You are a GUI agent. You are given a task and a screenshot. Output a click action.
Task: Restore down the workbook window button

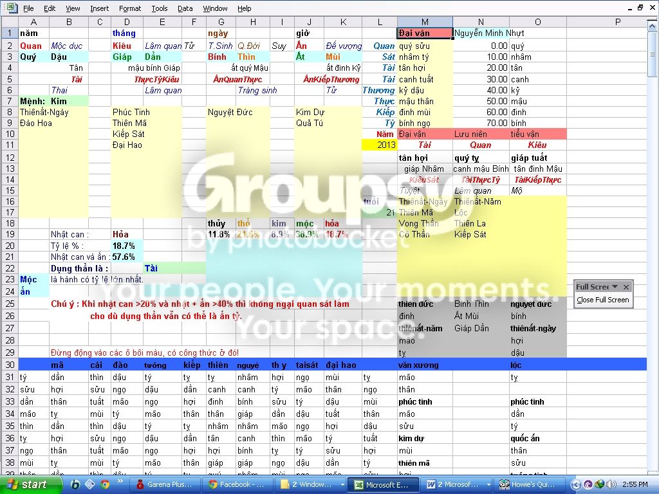pos(640,8)
